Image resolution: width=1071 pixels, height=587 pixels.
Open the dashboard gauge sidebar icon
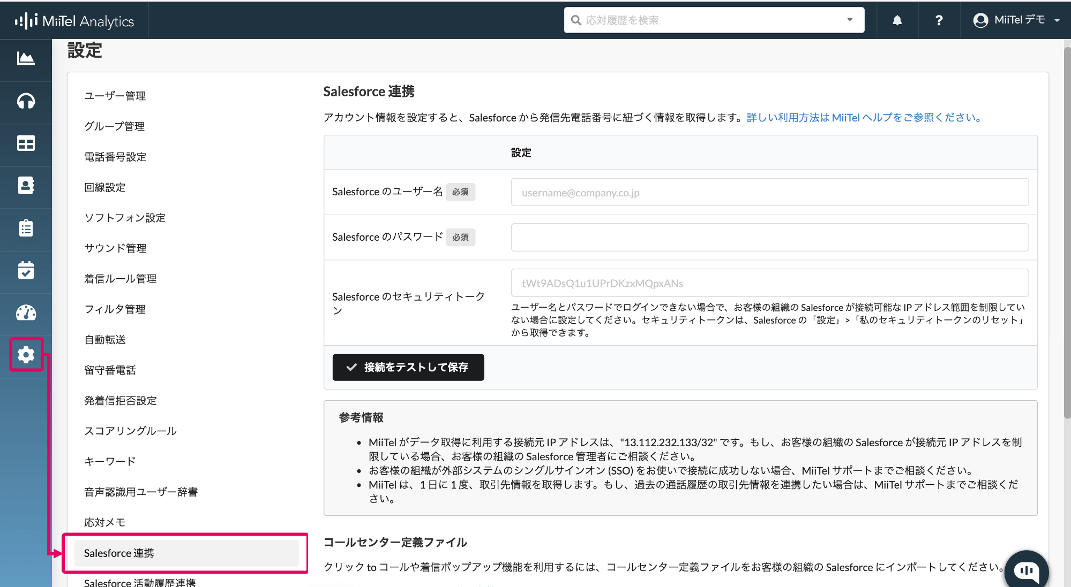click(26, 312)
